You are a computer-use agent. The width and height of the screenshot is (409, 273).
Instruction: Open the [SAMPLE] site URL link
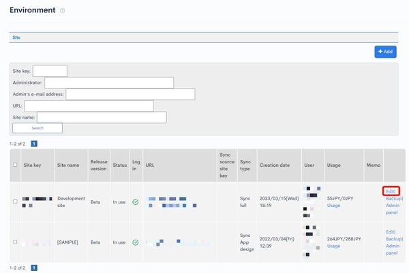[179, 242]
